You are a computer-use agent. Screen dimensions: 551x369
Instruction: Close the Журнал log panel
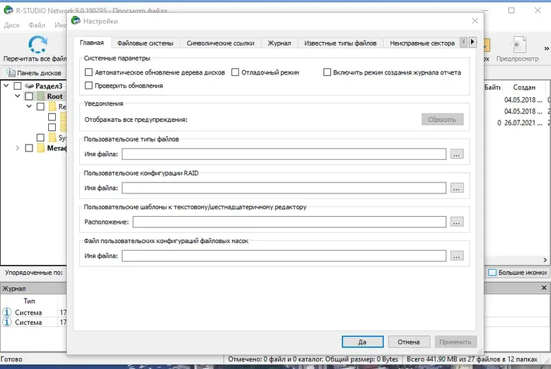pos(544,288)
